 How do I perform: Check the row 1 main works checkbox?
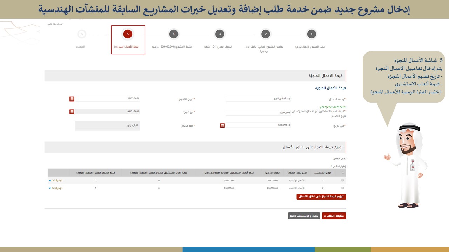tap(343, 181)
